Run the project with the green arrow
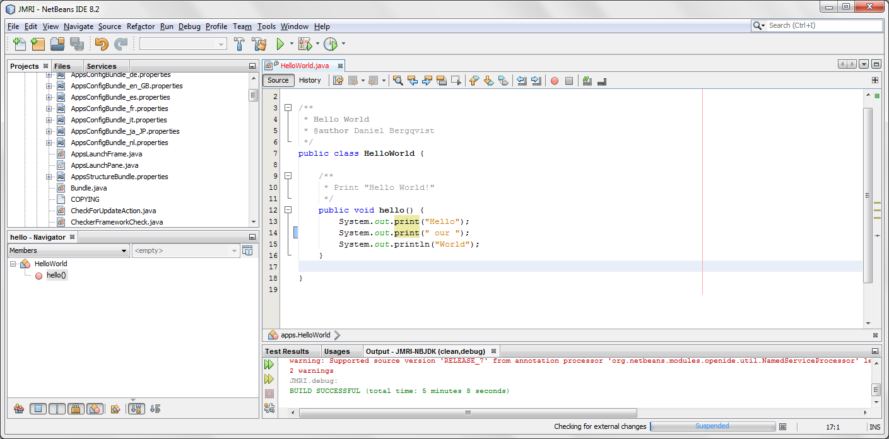 (x=280, y=44)
